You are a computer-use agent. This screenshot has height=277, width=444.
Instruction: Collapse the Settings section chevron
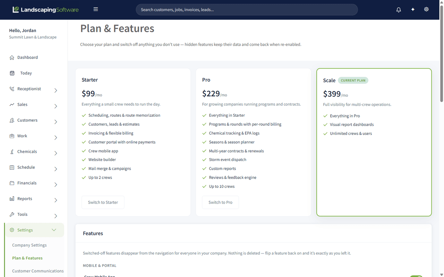(x=54, y=230)
